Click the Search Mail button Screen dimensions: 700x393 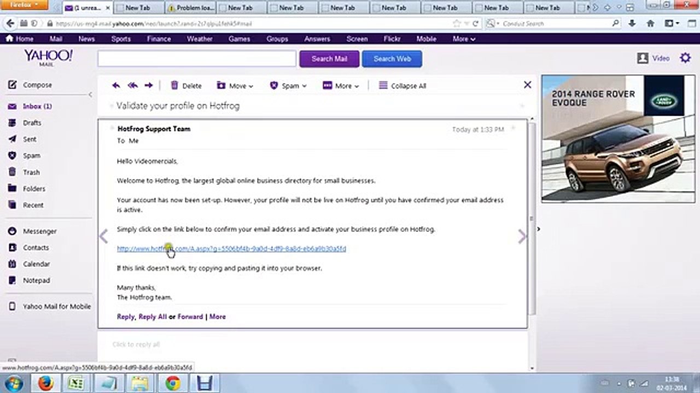pos(329,59)
